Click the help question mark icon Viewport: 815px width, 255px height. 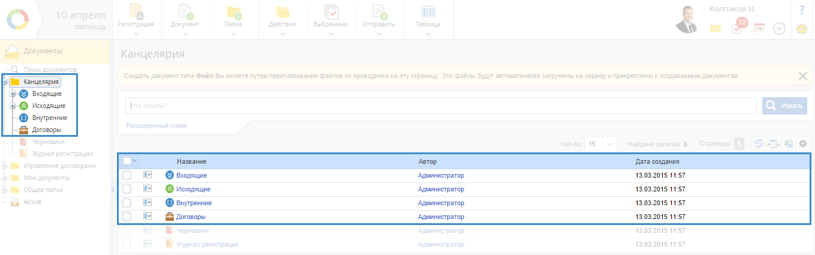coord(802,10)
